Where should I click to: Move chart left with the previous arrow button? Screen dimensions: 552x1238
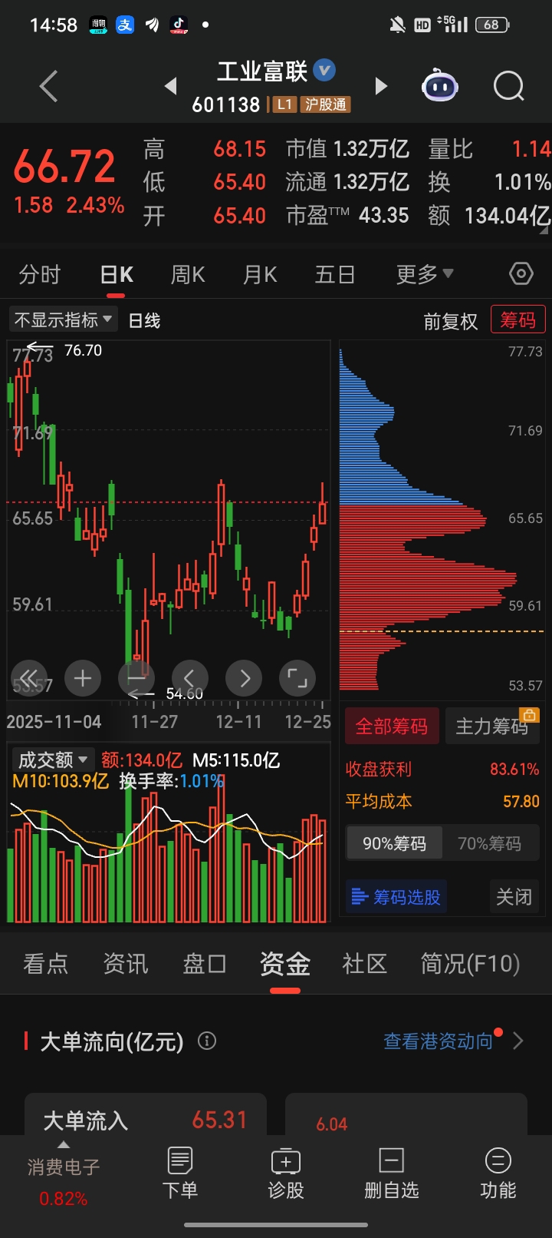(x=190, y=678)
